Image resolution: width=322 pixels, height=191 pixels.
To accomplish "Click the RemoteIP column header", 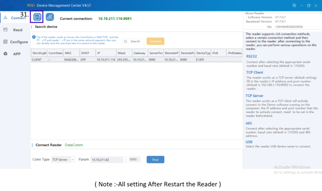I will point(171,53).
